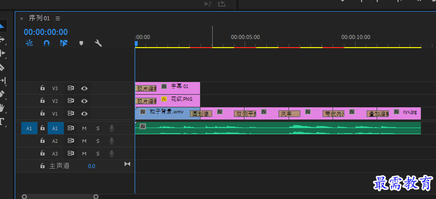Lock audio track A2 padlock
This screenshot has height=199, width=436.
(42, 141)
